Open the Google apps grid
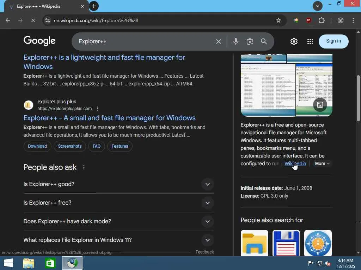This screenshot has width=361, height=270. tap(310, 41)
